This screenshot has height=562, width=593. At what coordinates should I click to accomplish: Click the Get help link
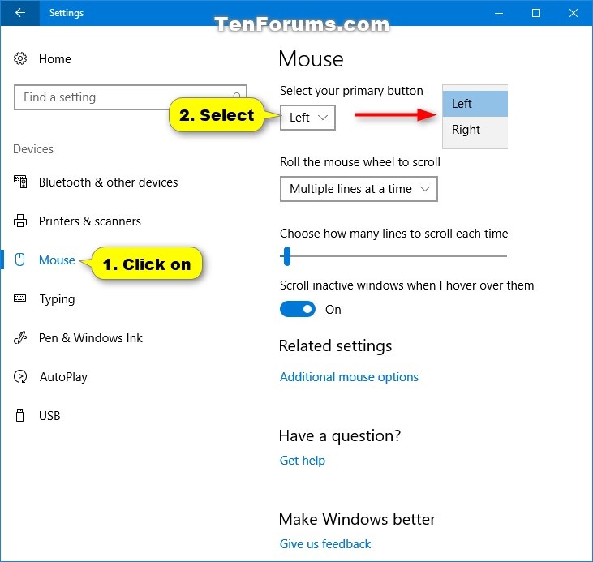point(302,461)
